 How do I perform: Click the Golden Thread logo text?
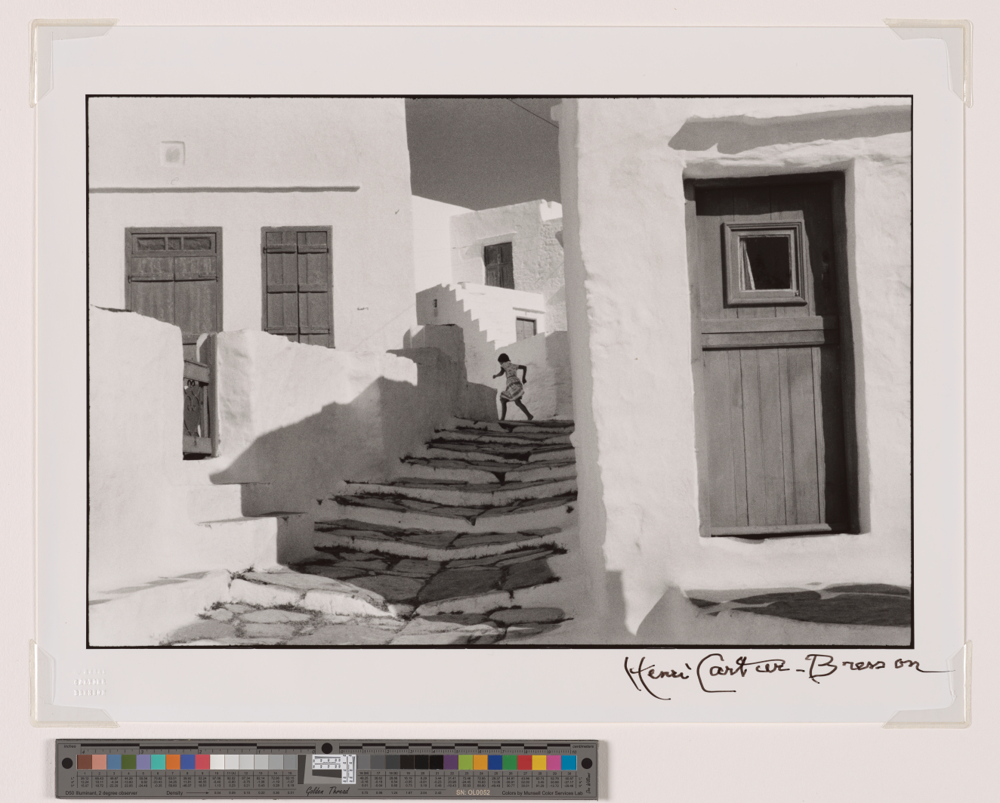tap(327, 791)
